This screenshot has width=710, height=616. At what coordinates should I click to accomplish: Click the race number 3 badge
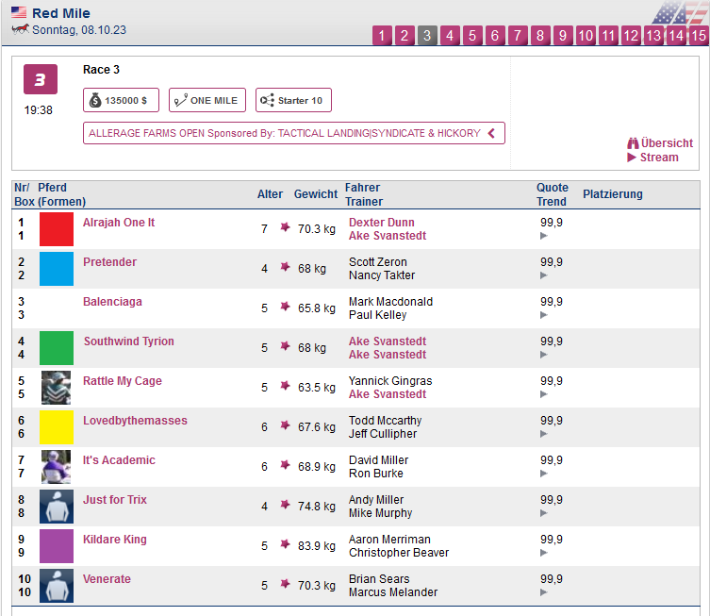pos(41,79)
